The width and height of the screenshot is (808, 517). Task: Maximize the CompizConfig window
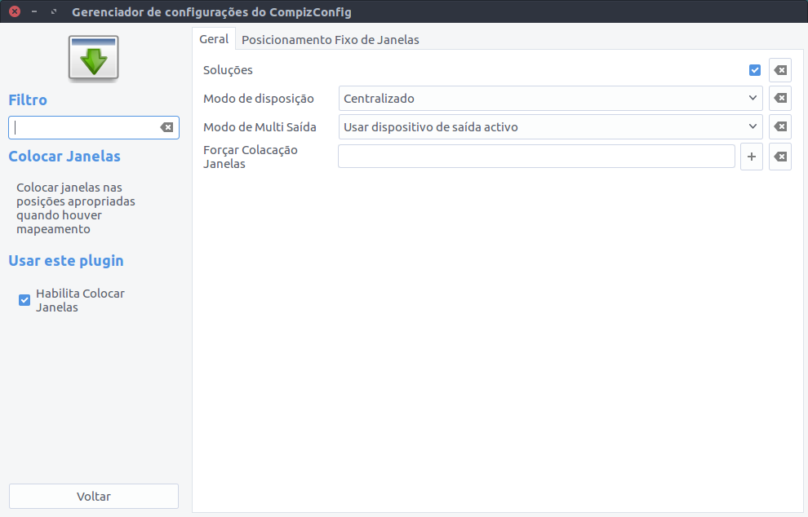54,11
